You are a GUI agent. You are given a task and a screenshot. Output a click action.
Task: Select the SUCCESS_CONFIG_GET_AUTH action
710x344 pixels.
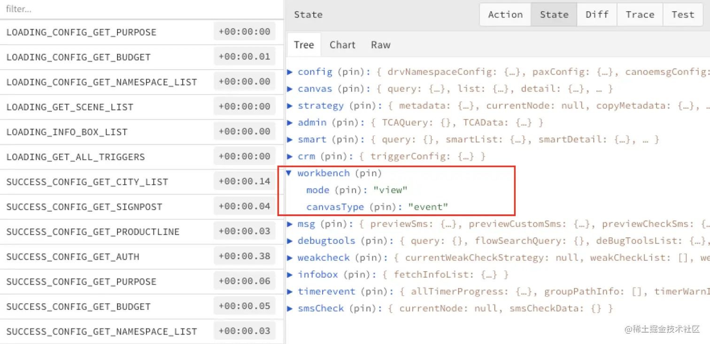[x=73, y=257]
